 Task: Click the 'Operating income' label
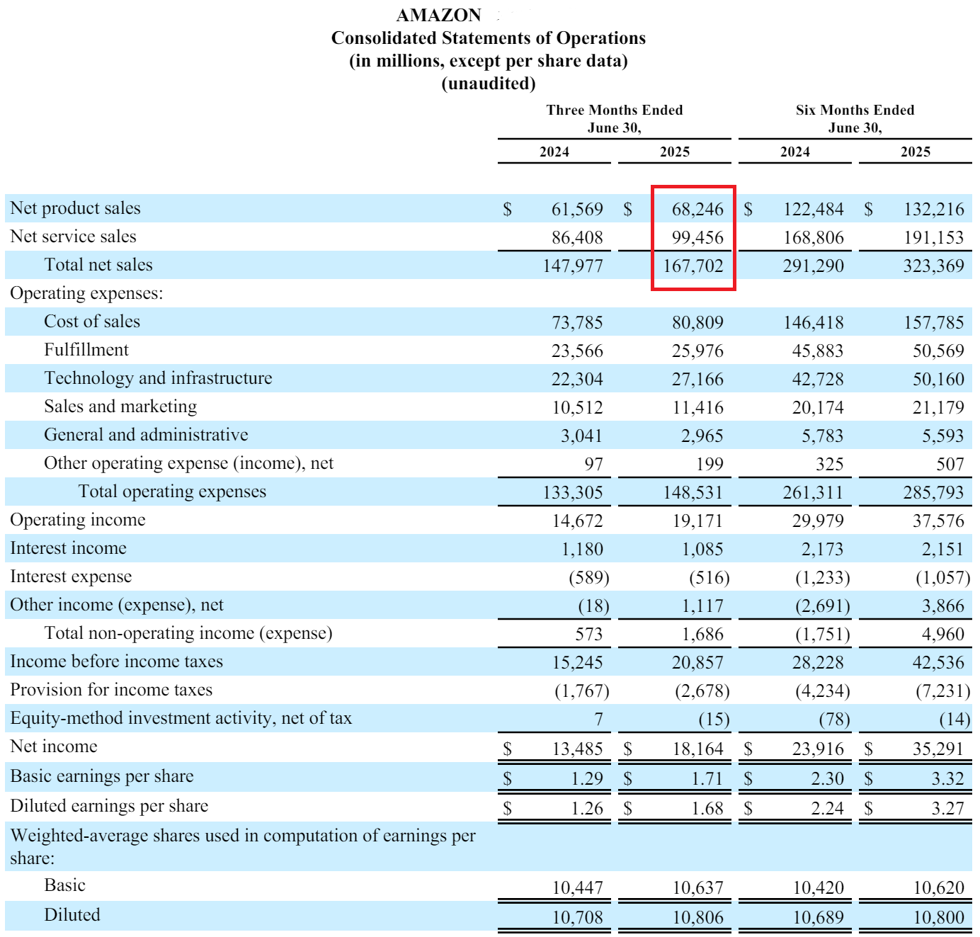point(78,520)
